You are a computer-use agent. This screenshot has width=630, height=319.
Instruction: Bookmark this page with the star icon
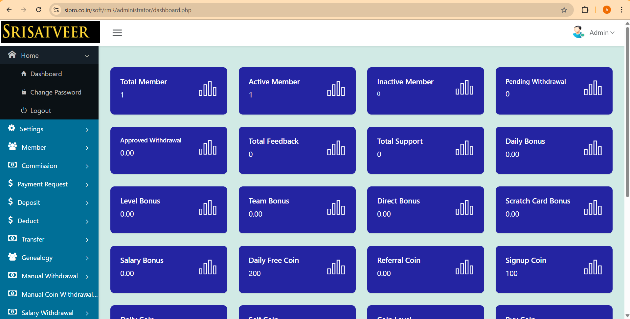coord(564,10)
